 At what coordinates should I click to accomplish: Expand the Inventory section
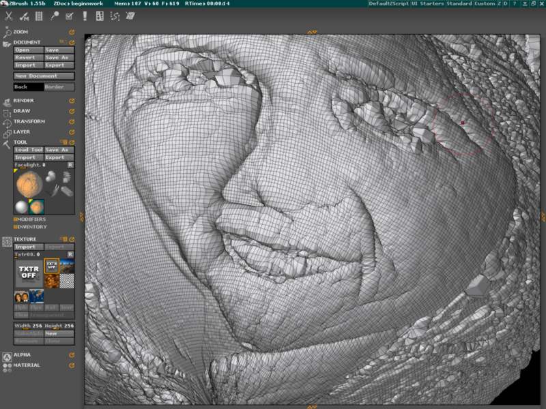point(31,226)
